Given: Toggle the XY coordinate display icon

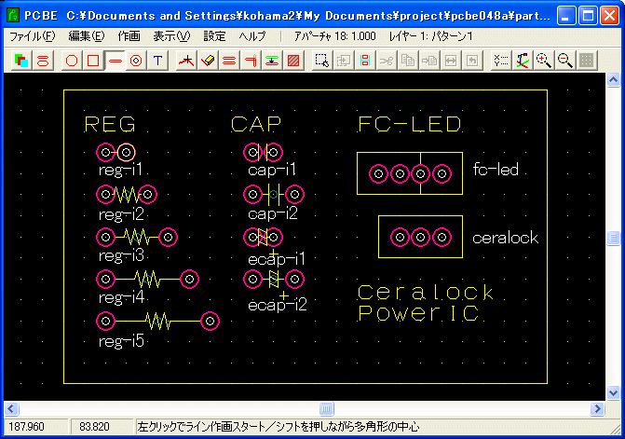Looking at the screenshot, I should tap(502, 61).
